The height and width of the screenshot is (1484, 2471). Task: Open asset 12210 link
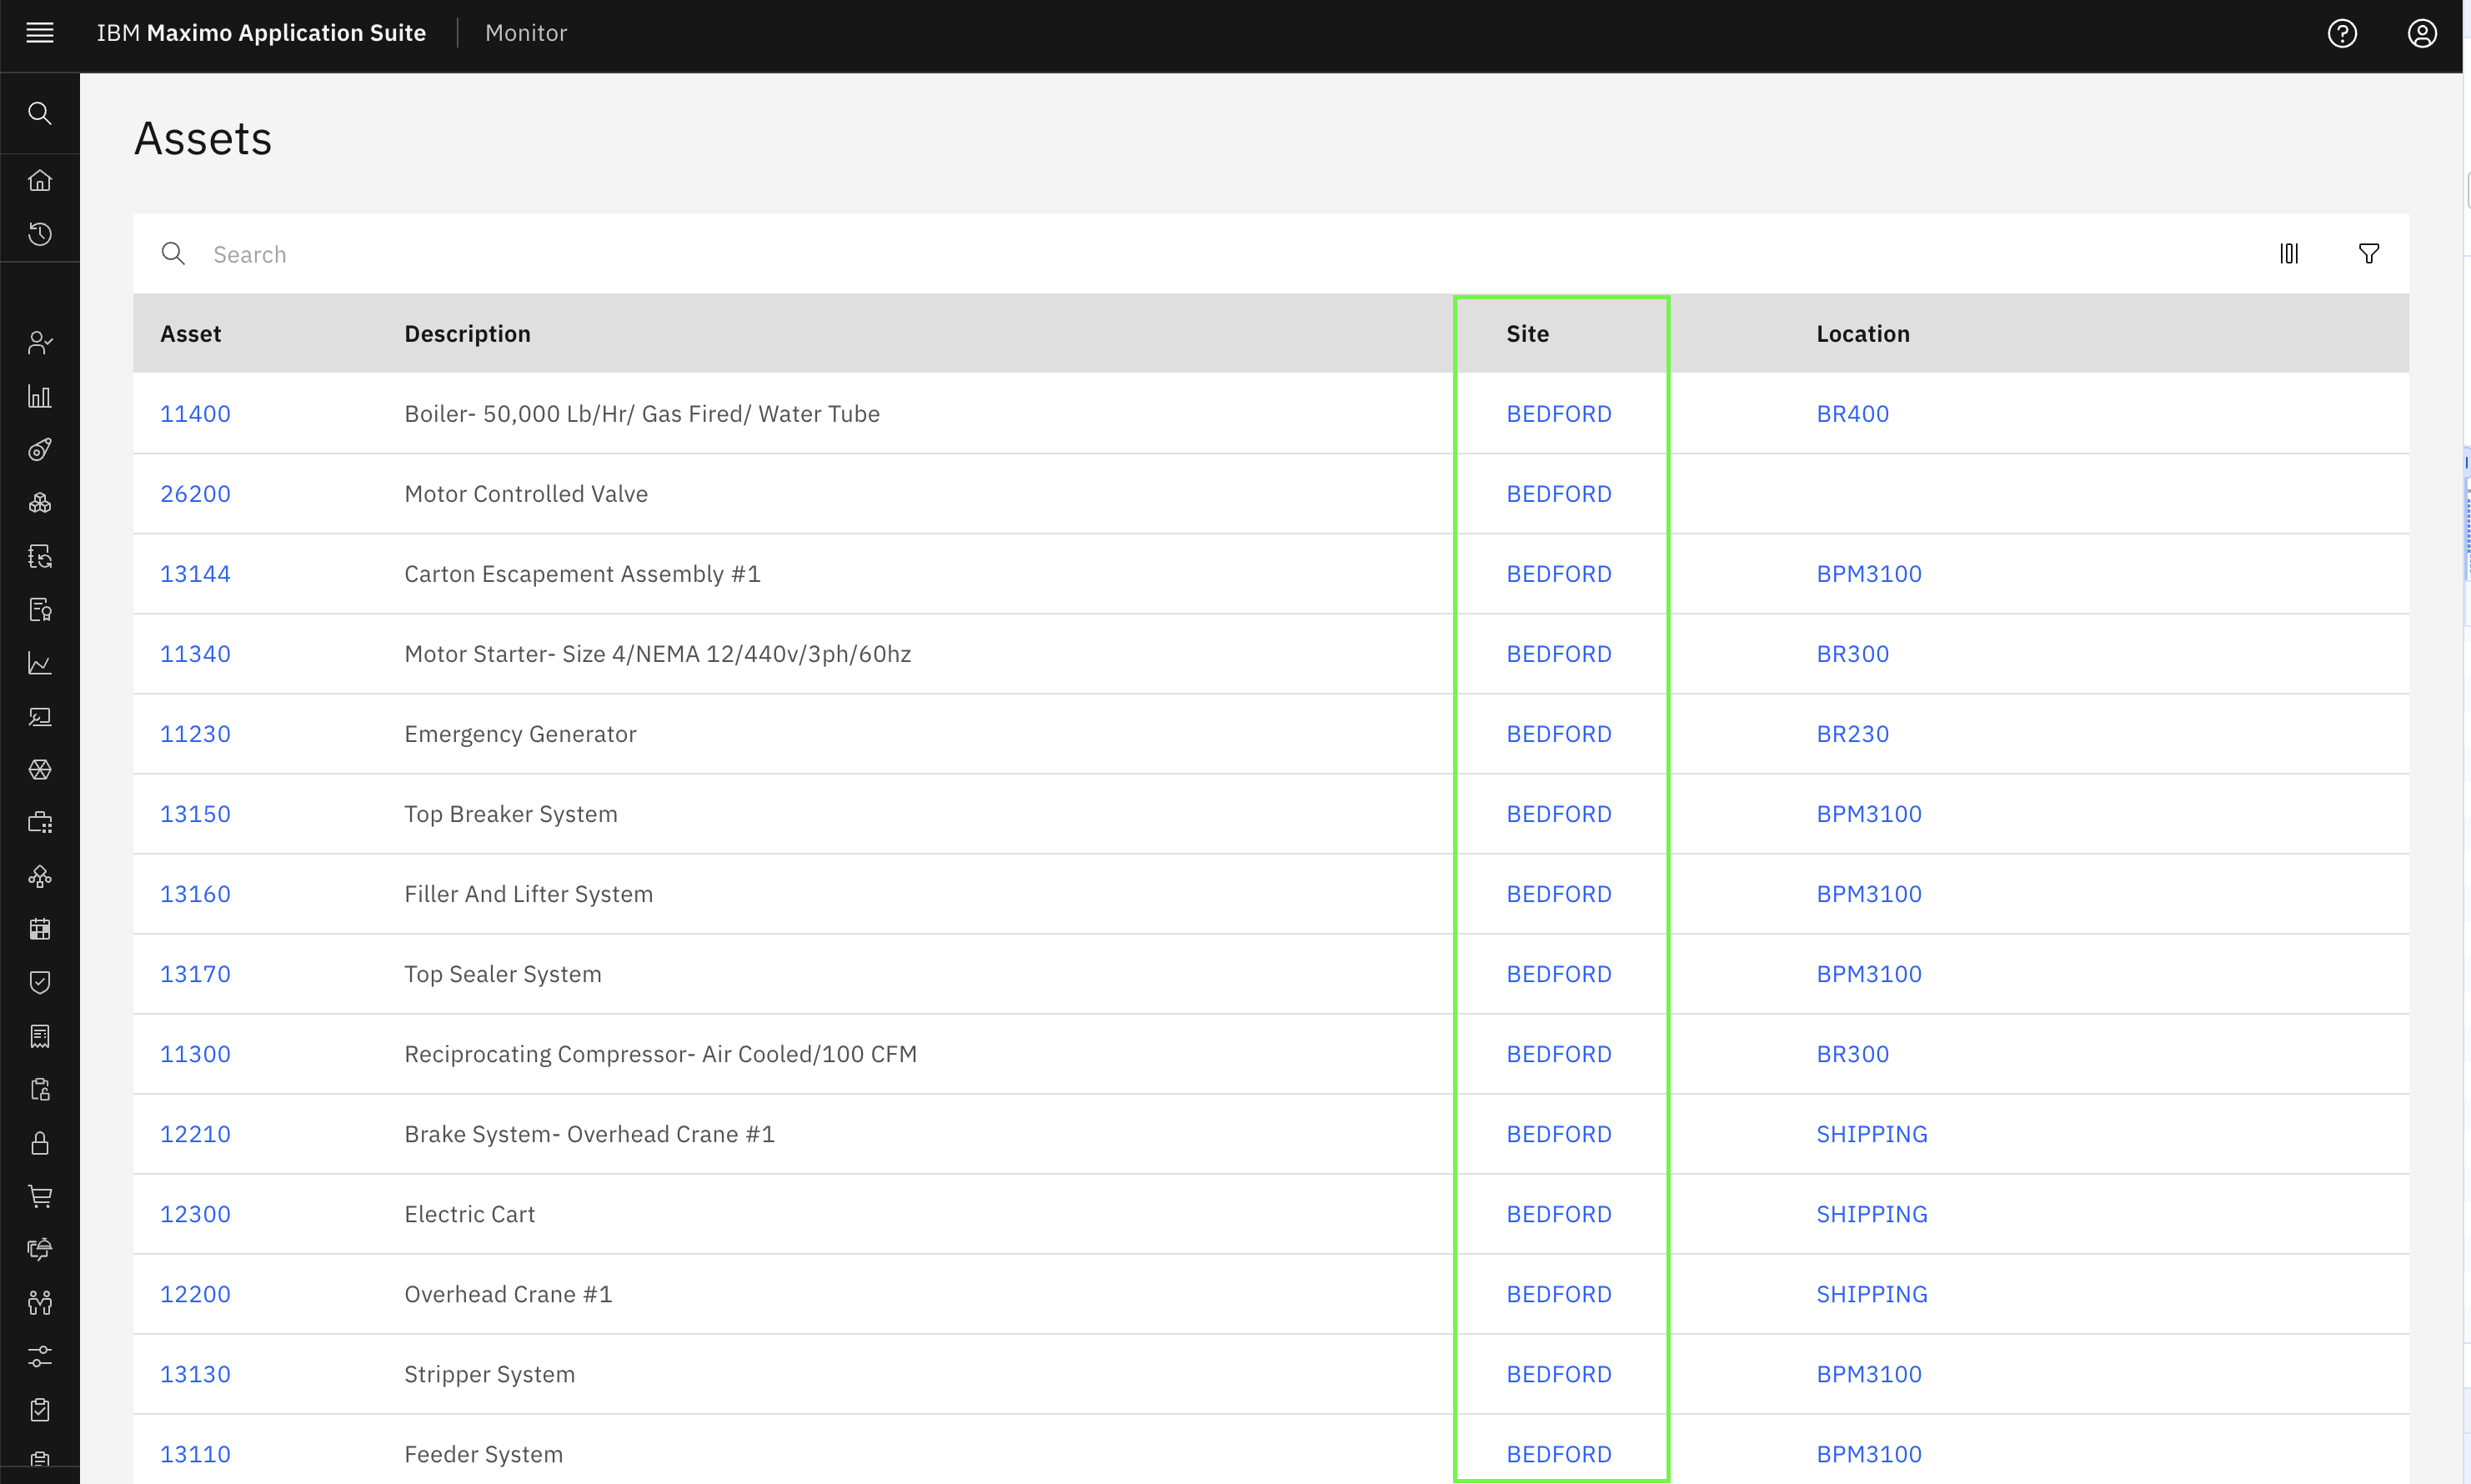[195, 1134]
